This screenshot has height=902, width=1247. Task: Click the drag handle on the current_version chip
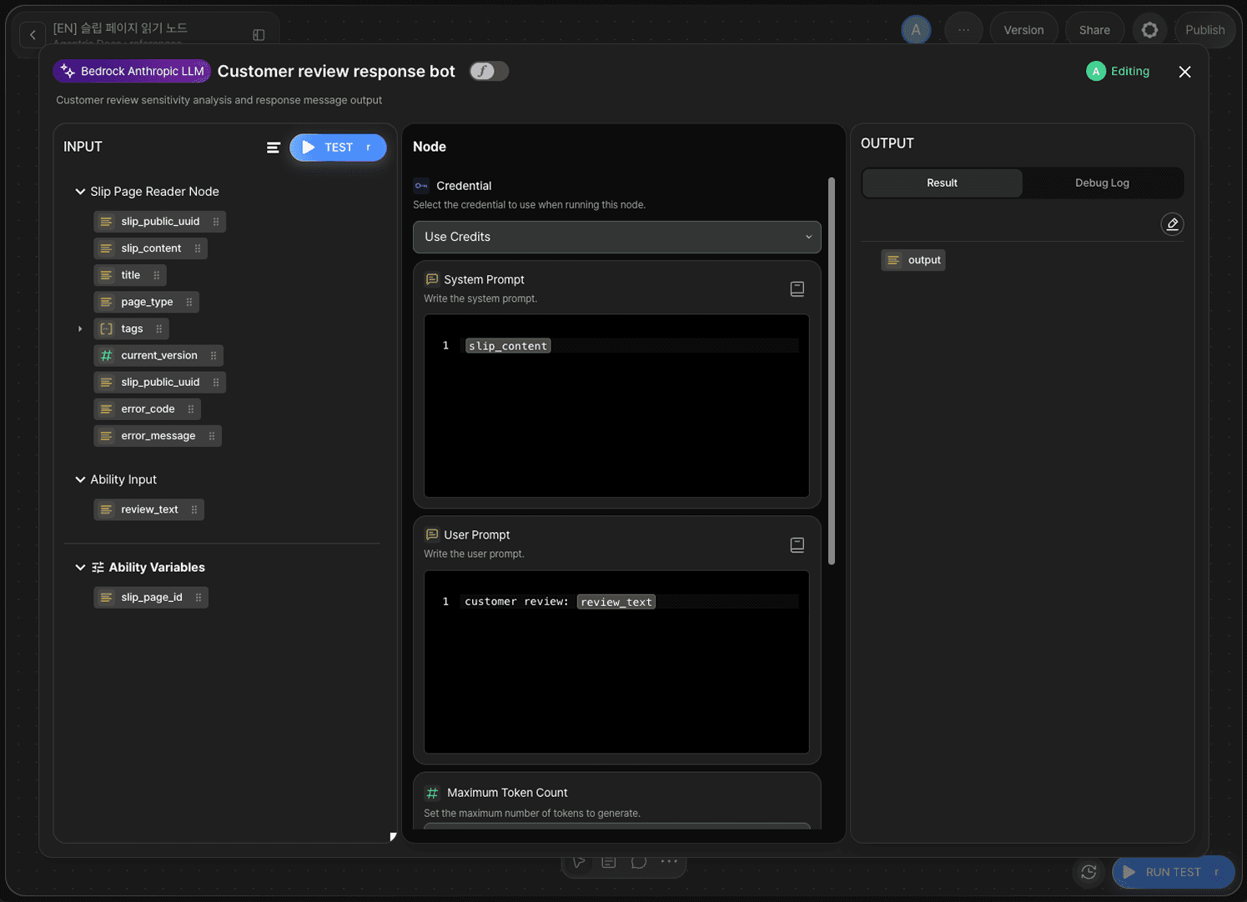[x=214, y=355]
